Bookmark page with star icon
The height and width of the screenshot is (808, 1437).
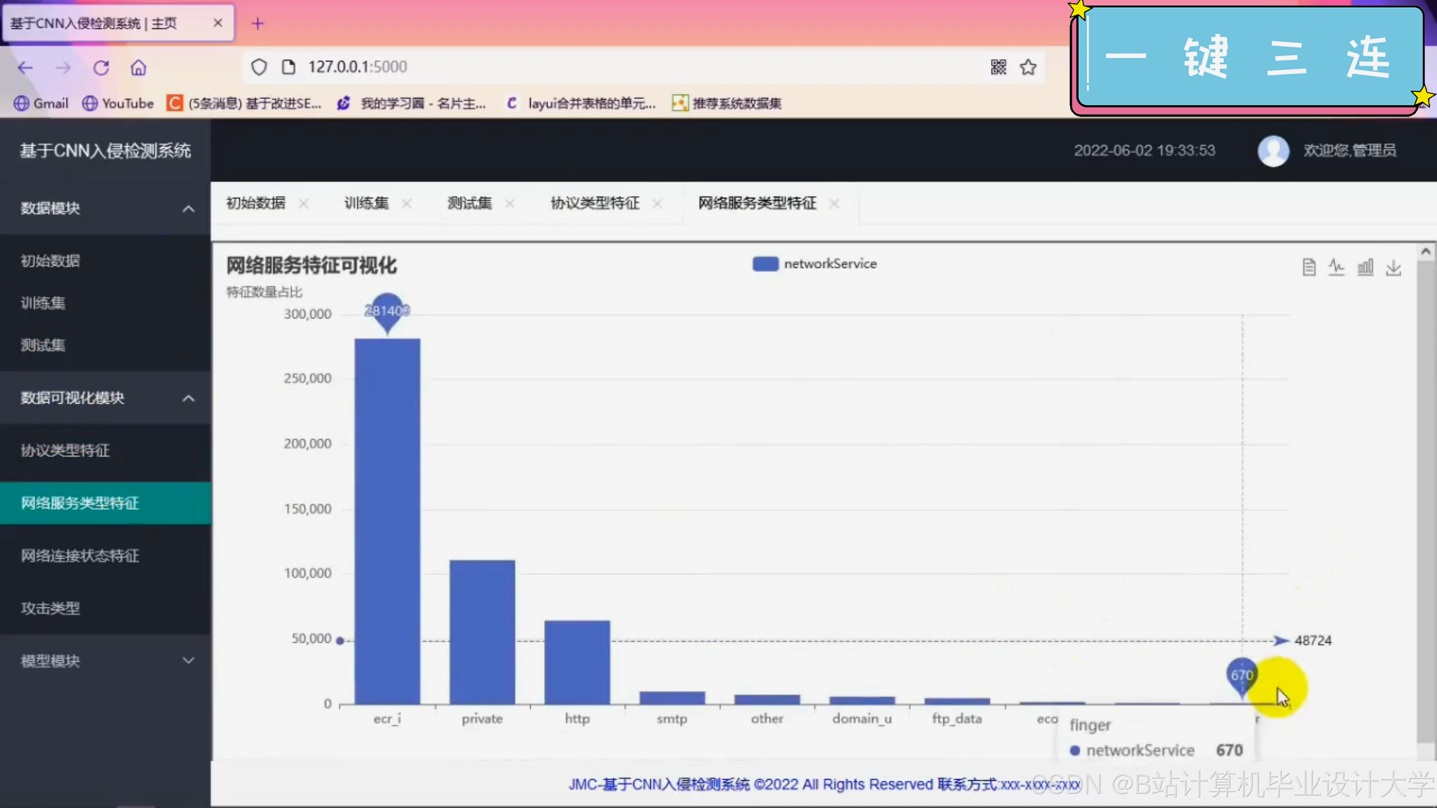1028,67
